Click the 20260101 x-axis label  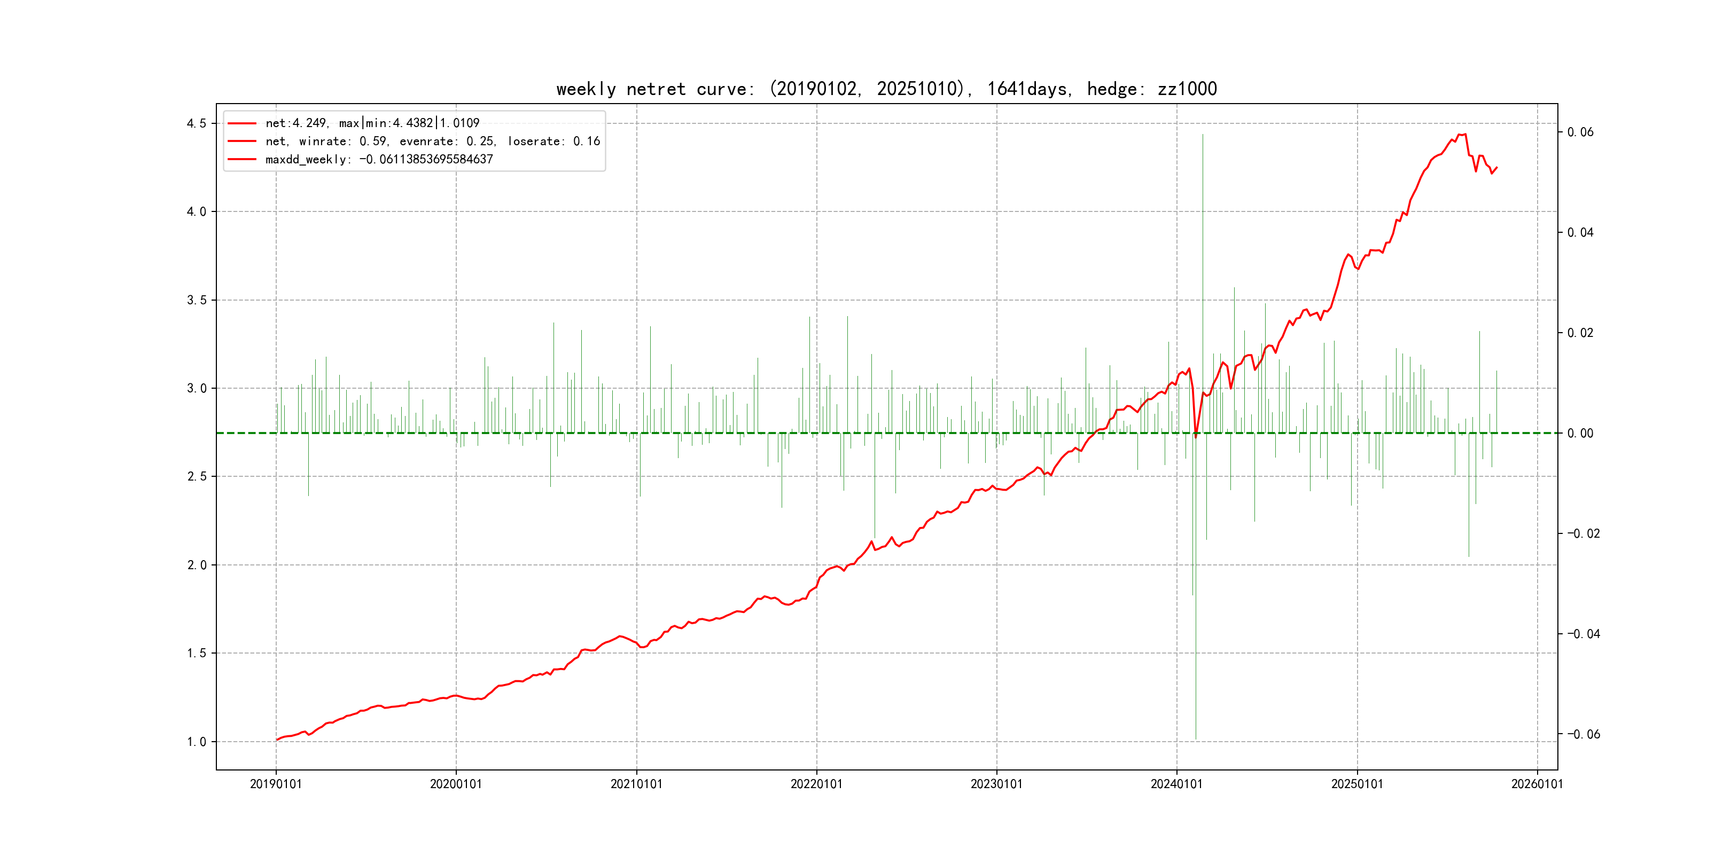1537,784
